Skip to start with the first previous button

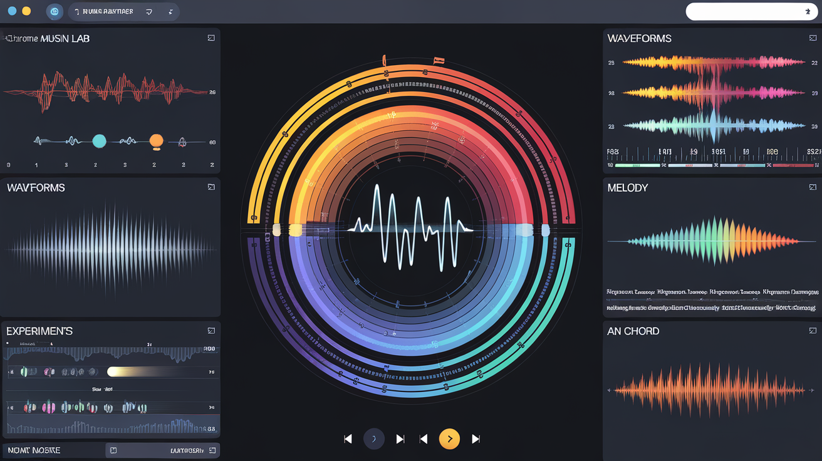[x=348, y=439]
